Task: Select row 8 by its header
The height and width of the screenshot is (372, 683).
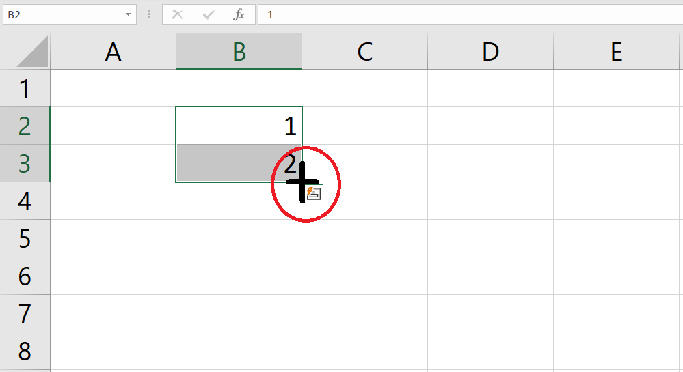Action: click(25, 351)
